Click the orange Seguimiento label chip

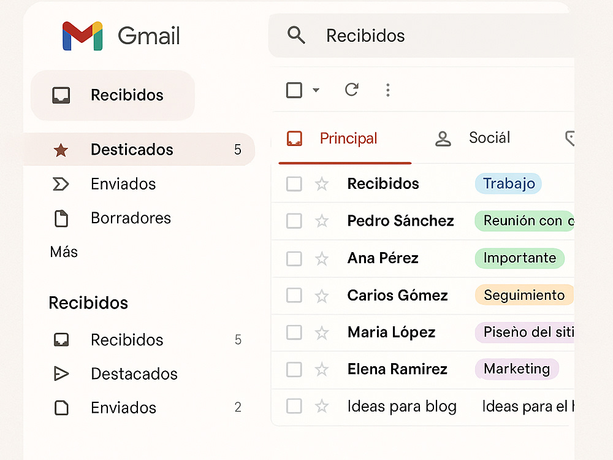tap(524, 295)
